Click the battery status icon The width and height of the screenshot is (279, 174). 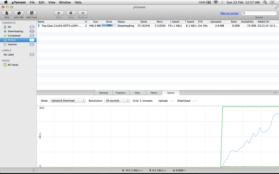[x=208, y=2]
